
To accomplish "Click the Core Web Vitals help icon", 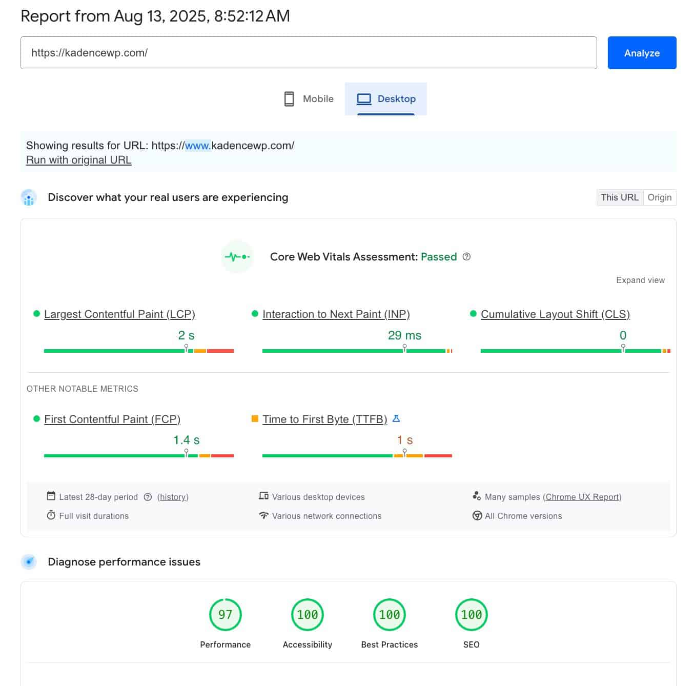I will click(466, 257).
